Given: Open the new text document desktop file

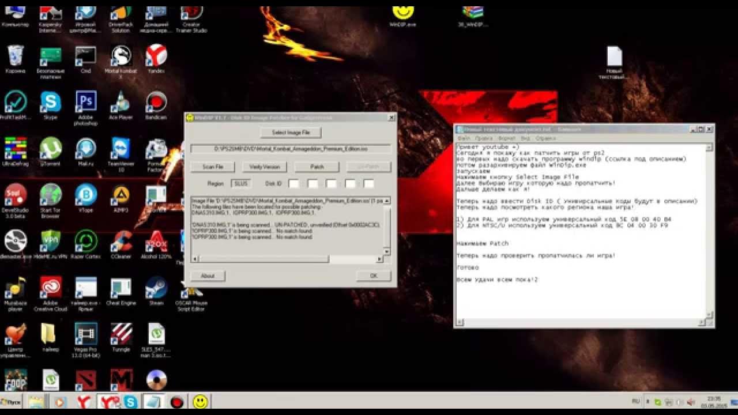Looking at the screenshot, I should [x=615, y=63].
